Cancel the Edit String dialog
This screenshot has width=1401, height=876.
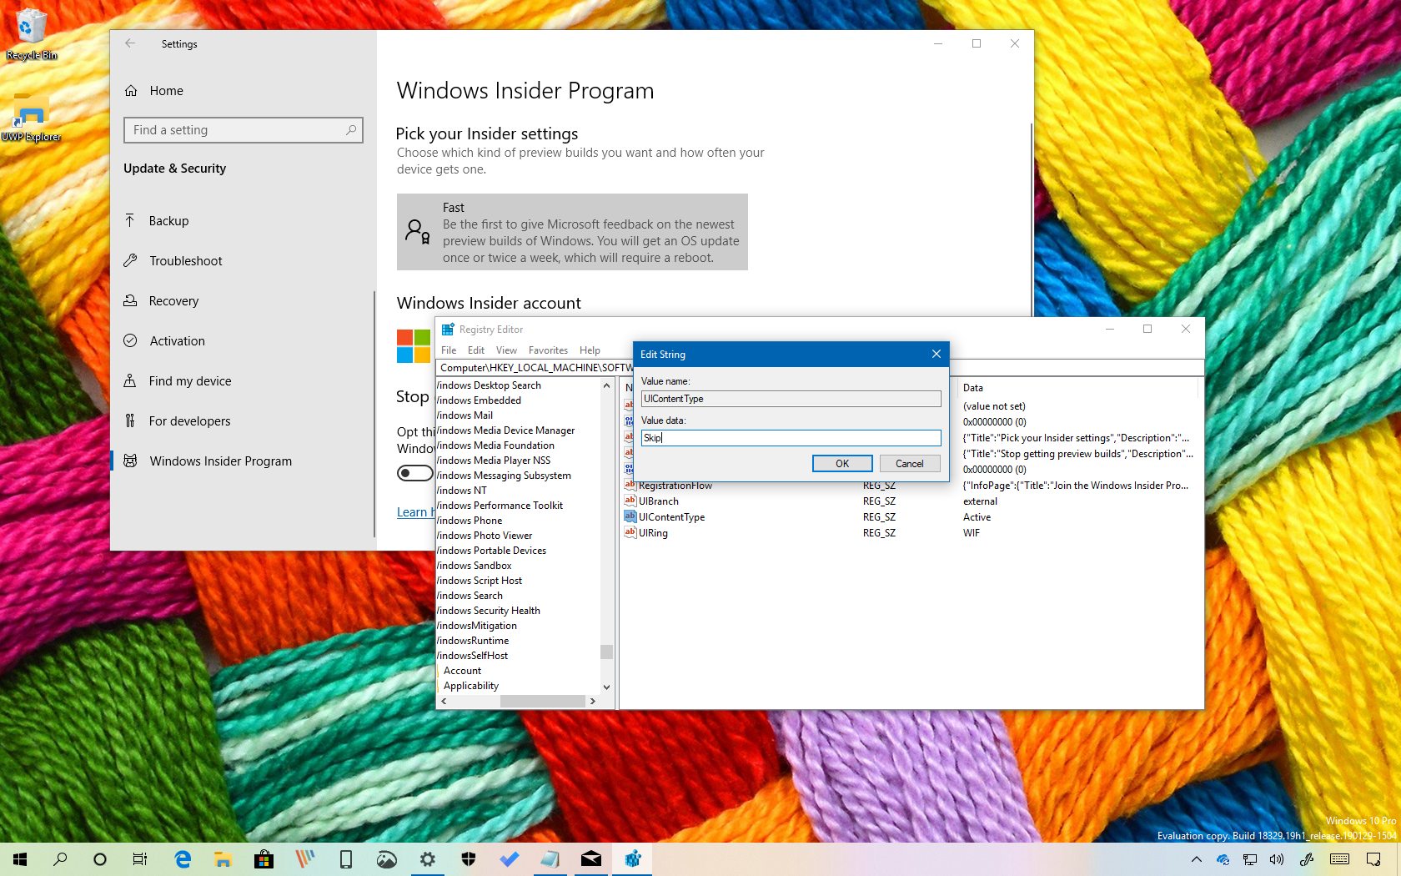(910, 464)
